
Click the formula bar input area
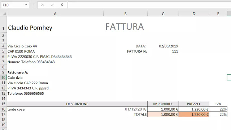tap(149, 5)
